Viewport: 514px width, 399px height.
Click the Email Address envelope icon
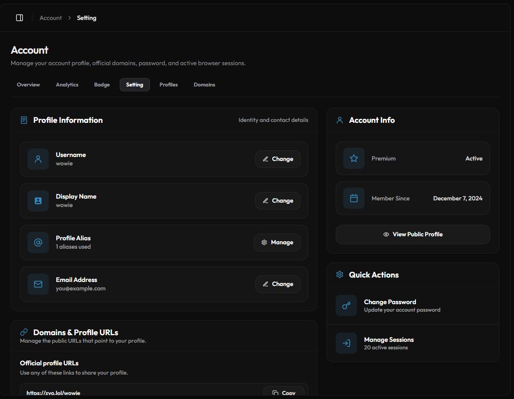(38, 284)
